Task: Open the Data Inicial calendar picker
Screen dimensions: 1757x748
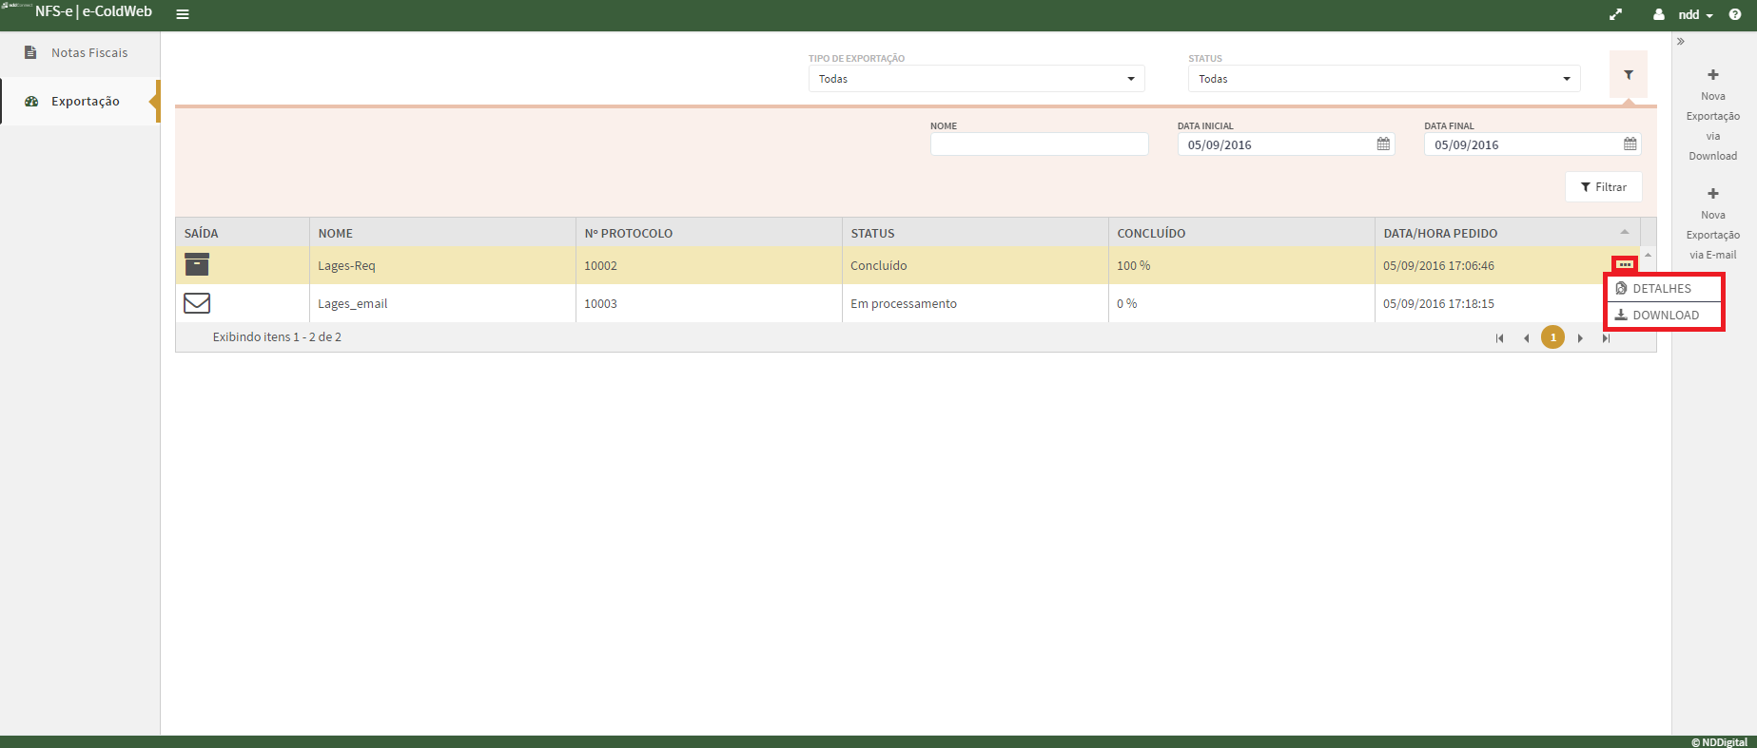Action: point(1383,144)
